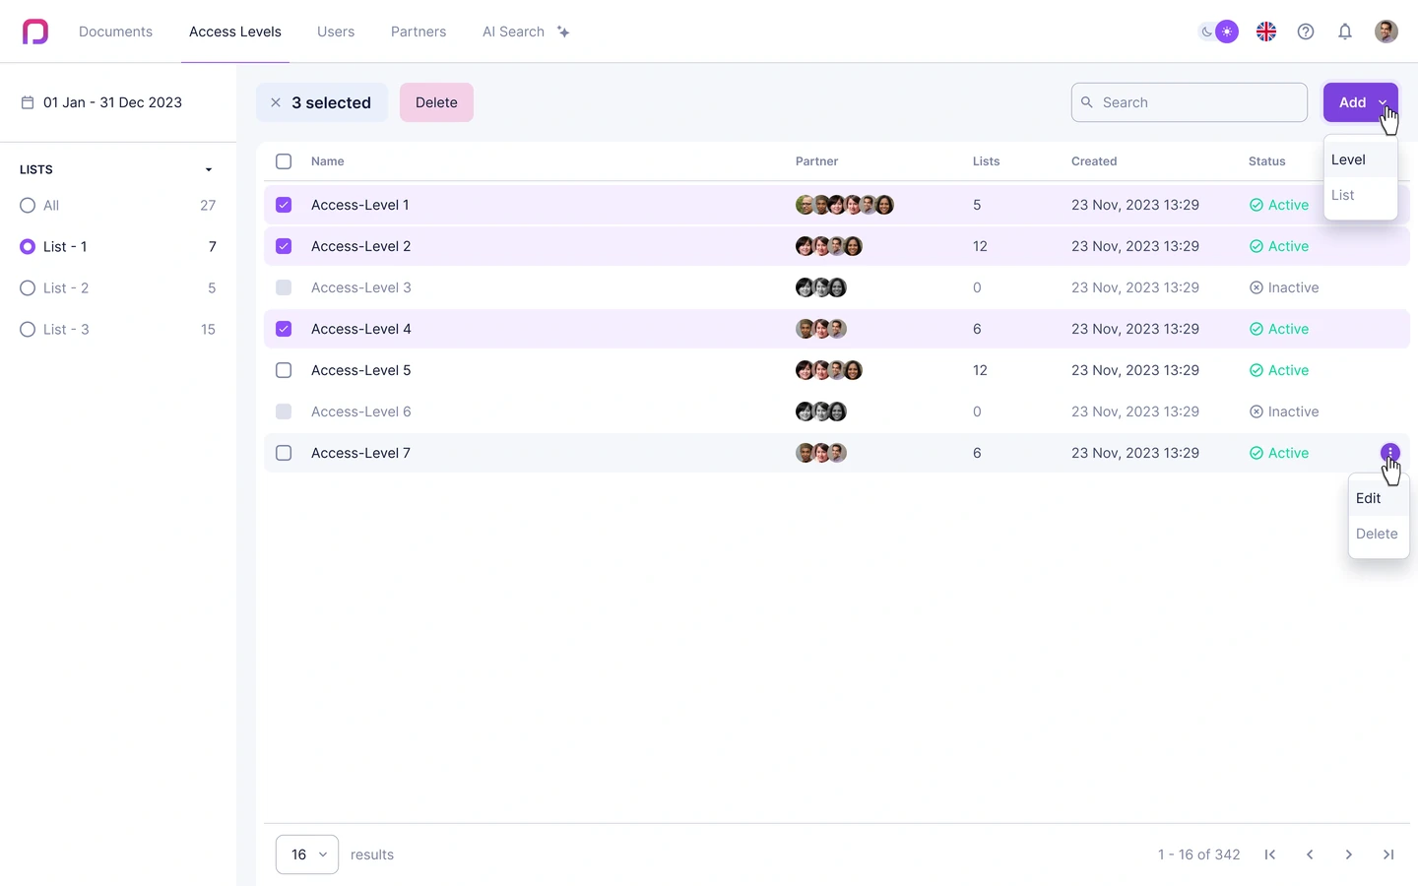This screenshot has width=1418, height=886.
Task: Open the Documents tab
Action: [115, 32]
